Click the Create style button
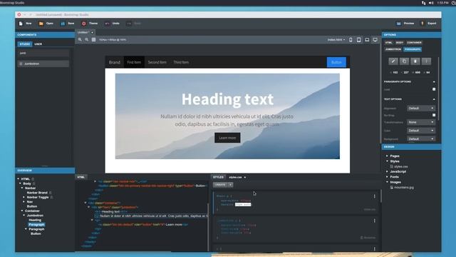 220,185
